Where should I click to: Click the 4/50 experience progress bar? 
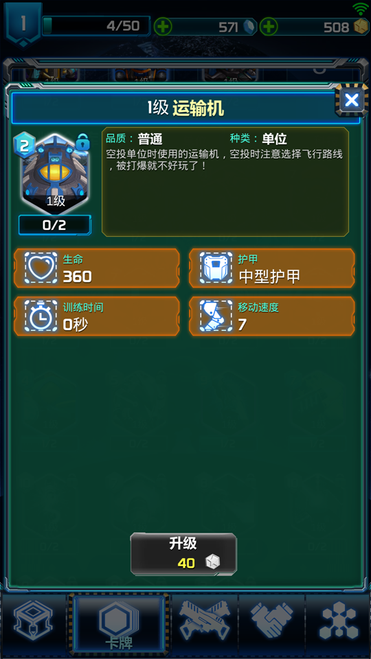[x=96, y=26]
